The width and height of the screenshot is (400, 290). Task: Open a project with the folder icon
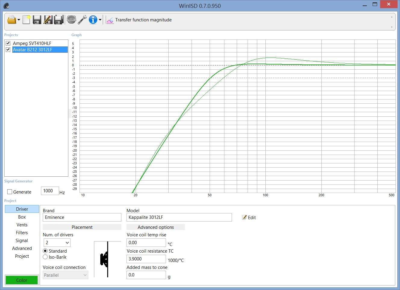tap(12, 20)
